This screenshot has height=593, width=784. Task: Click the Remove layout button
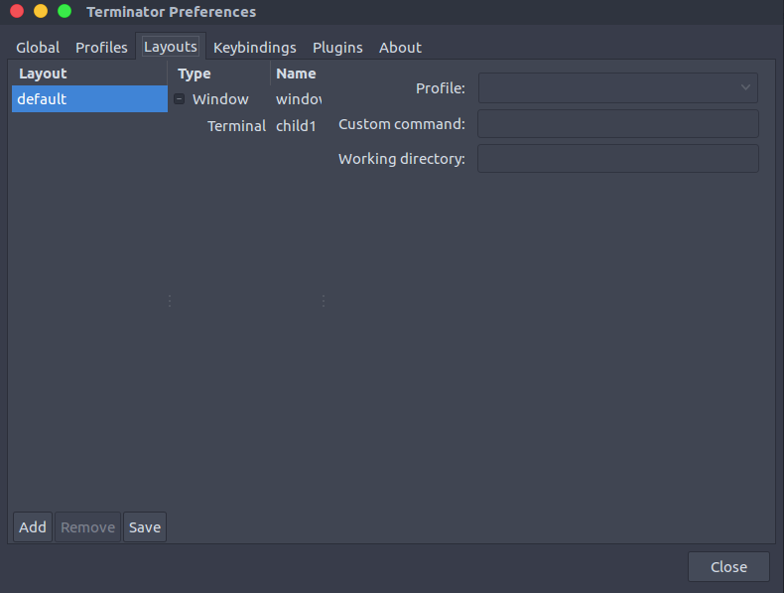(87, 526)
